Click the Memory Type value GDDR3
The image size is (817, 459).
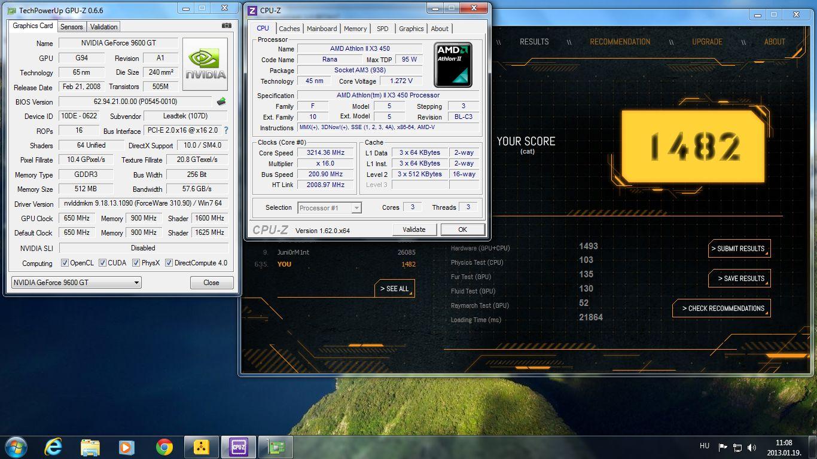tap(86, 175)
